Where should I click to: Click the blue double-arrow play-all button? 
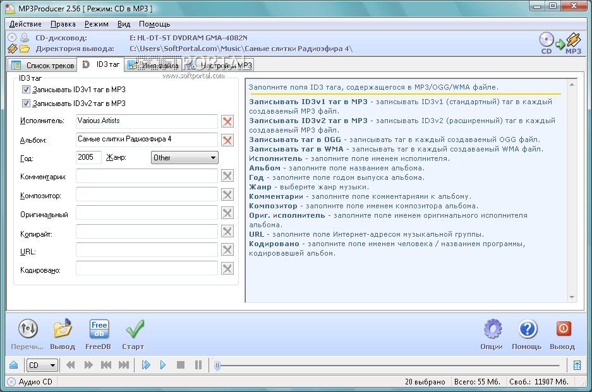tap(146, 365)
